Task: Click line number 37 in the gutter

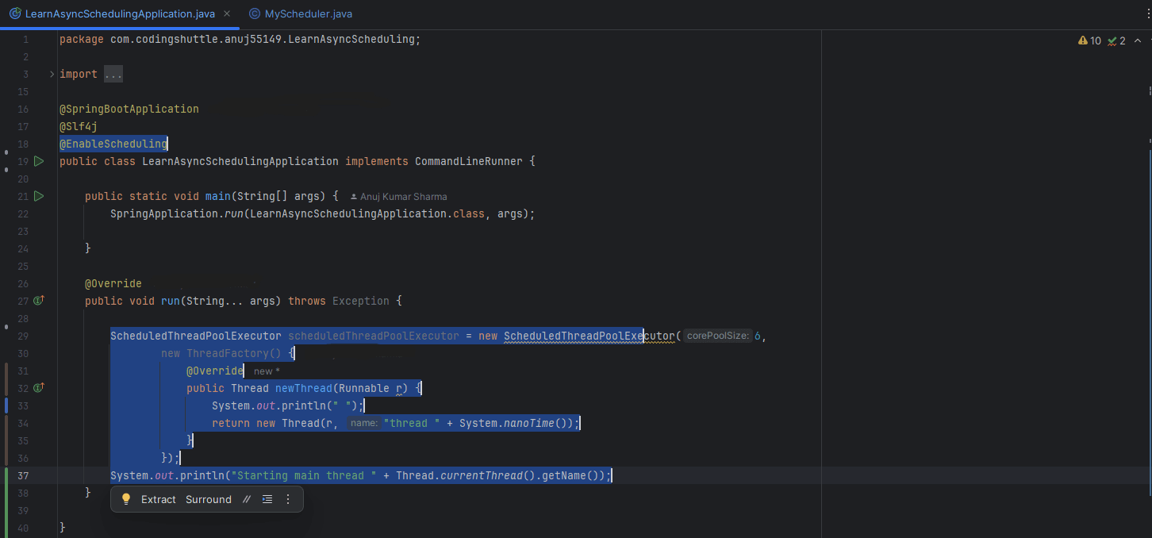Action: click(x=23, y=475)
